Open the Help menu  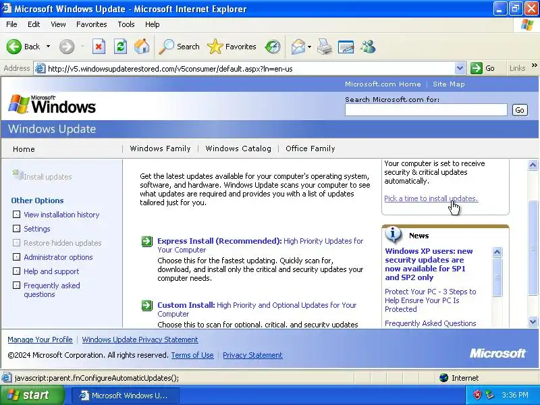[x=153, y=24]
